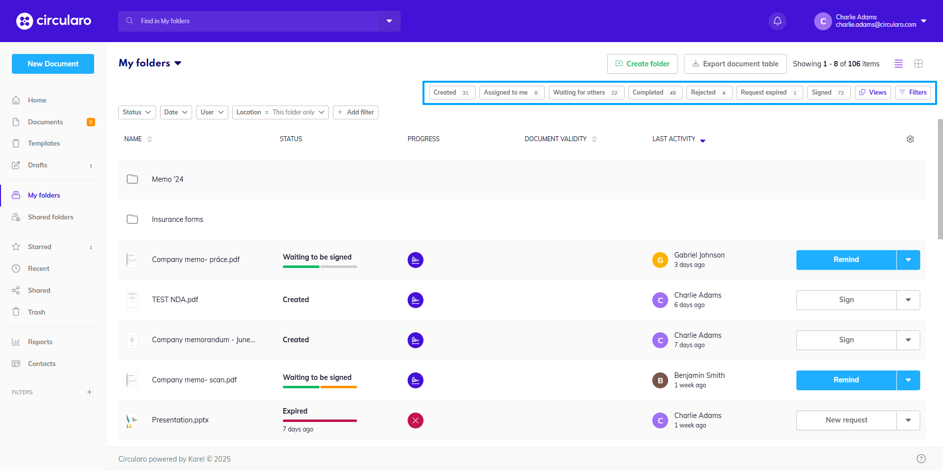Click the Find in My folders search field
Screen dimensions: 943x471
(248, 21)
